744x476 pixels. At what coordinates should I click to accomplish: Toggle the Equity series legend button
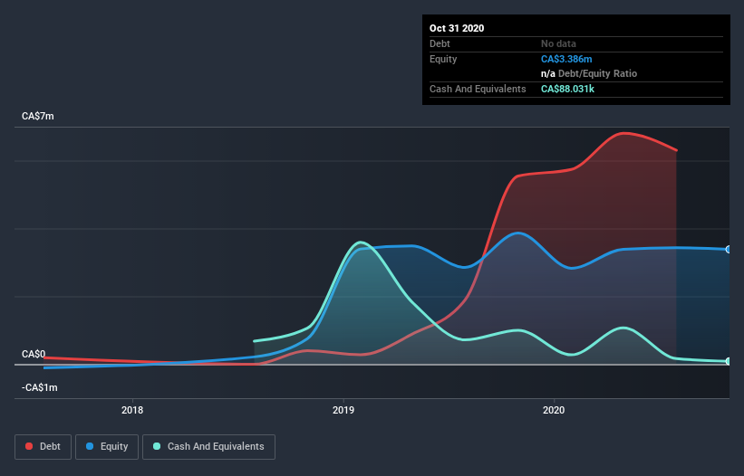107,447
